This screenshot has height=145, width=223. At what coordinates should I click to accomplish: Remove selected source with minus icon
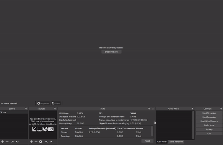click(36, 142)
